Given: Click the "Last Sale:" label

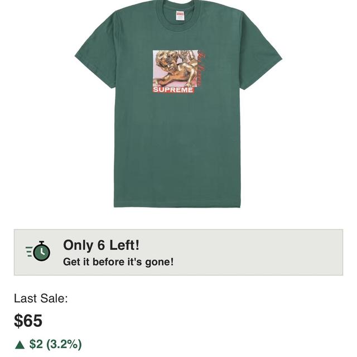Looking at the screenshot, I should point(41,298).
